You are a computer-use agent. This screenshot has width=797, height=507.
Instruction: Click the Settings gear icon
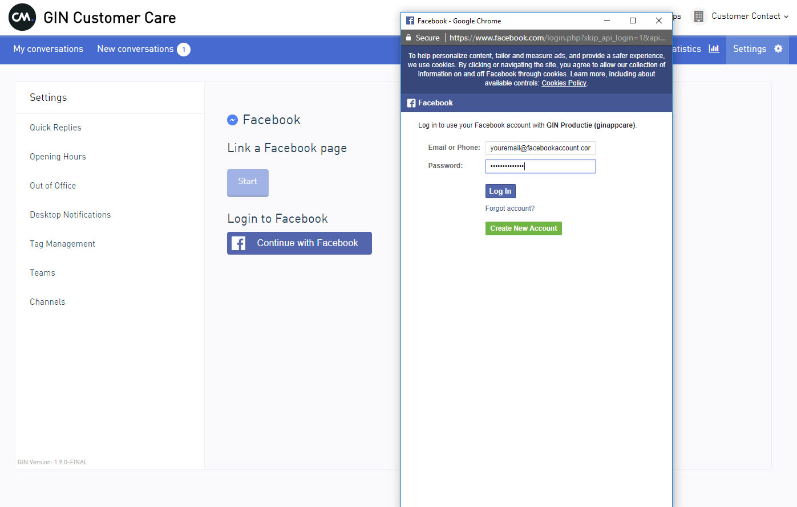click(x=778, y=49)
